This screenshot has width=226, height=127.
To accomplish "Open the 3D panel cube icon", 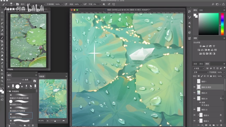I will coord(189,32).
